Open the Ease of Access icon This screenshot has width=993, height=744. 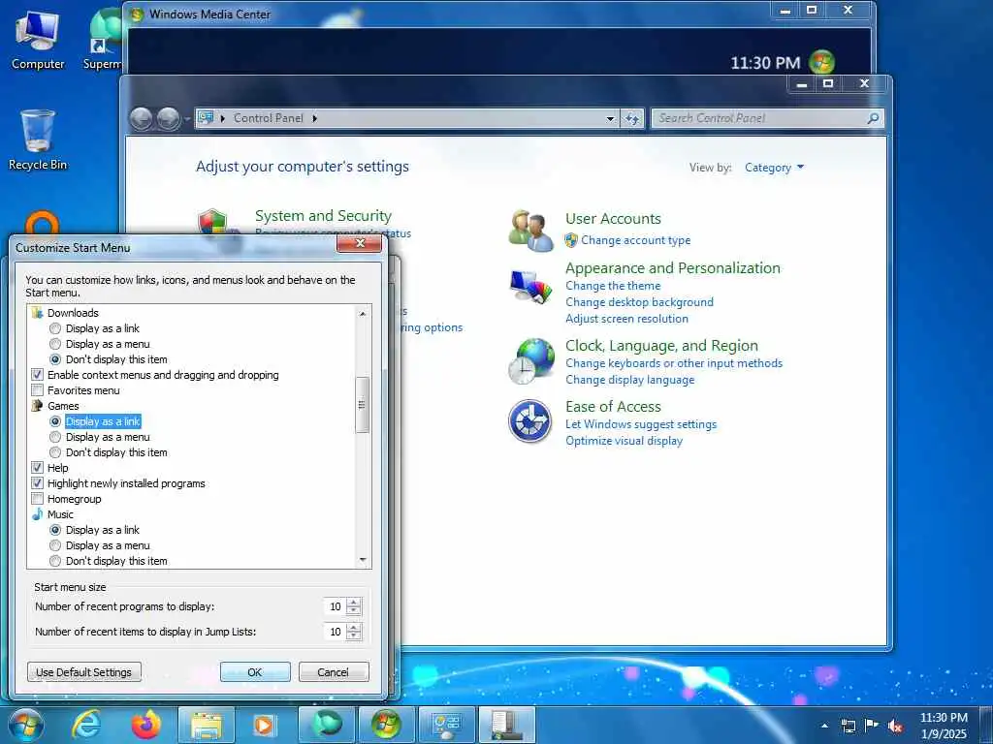coord(530,421)
